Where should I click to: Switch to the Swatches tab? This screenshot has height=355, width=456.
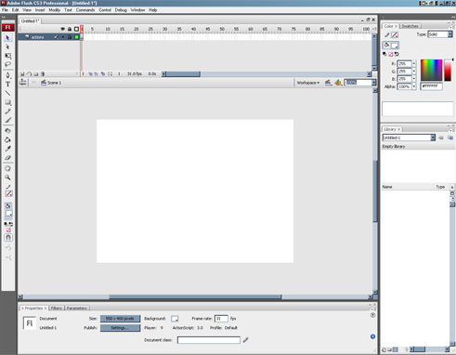(x=410, y=26)
